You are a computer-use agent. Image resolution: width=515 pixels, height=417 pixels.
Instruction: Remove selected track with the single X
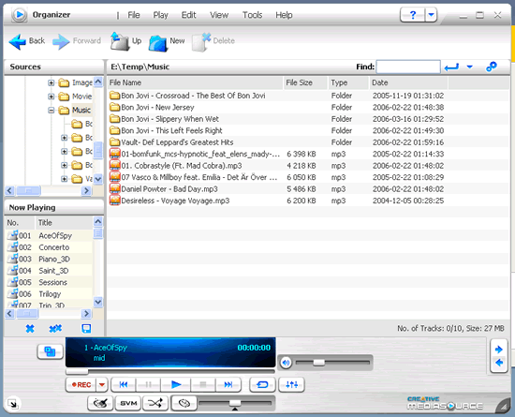[x=30, y=328]
